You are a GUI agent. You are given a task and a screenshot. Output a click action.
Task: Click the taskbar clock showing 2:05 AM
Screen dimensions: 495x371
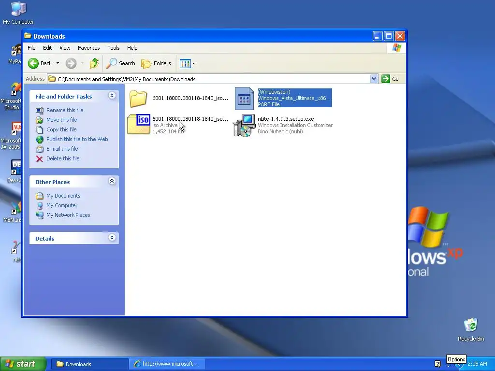point(477,364)
